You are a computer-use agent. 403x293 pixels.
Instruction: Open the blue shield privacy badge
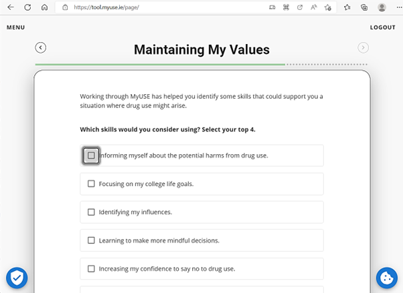pos(17,278)
